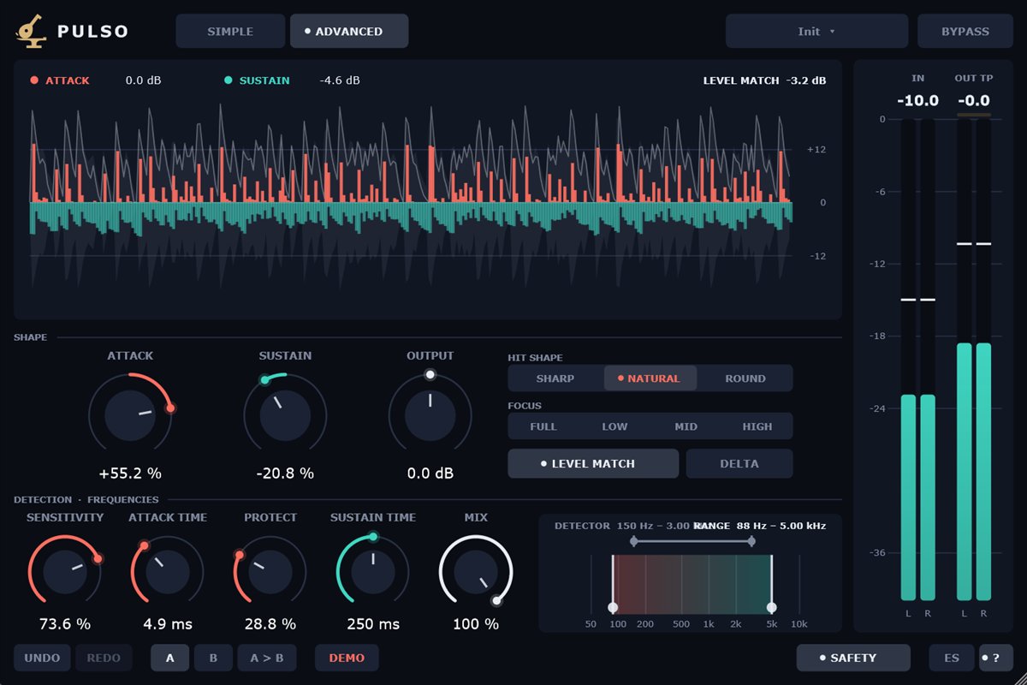Toggle the SAFETY limiter button

[853, 658]
